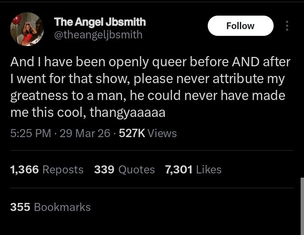Viewport: 304px width, 235px height.
Task: Open the 339 Quotes list
Action: 124,170
